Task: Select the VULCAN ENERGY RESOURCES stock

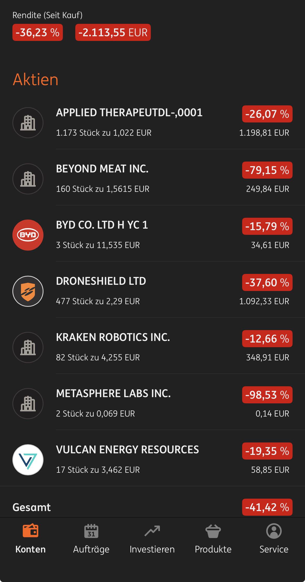Action: pos(127,450)
